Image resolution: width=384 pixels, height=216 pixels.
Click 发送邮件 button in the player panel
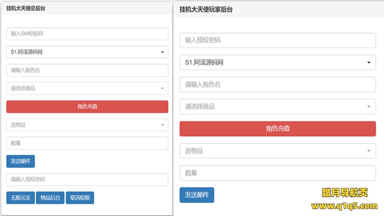point(197,195)
